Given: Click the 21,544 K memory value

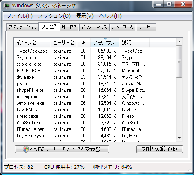Looking at the screenshot, I should tap(107, 77).
